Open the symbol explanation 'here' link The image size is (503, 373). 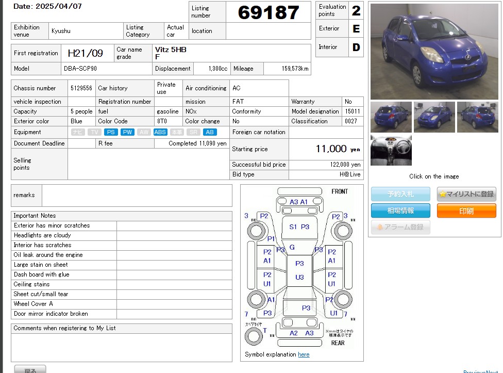(x=304, y=354)
